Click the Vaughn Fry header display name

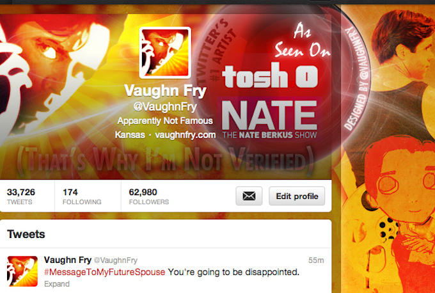(x=165, y=91)
